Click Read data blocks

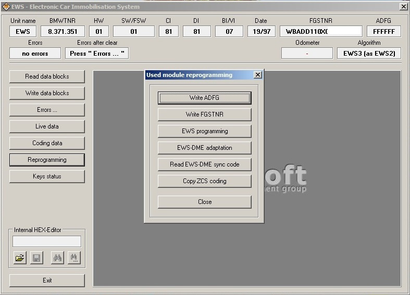[x=47, y=76]
